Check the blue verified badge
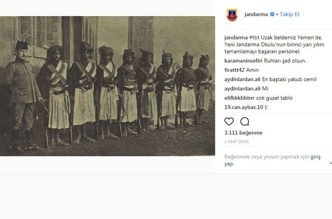 point(272,14)
